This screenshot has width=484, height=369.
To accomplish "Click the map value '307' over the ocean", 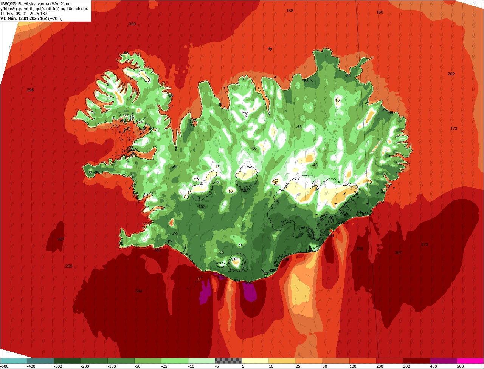I will point(61,239).
